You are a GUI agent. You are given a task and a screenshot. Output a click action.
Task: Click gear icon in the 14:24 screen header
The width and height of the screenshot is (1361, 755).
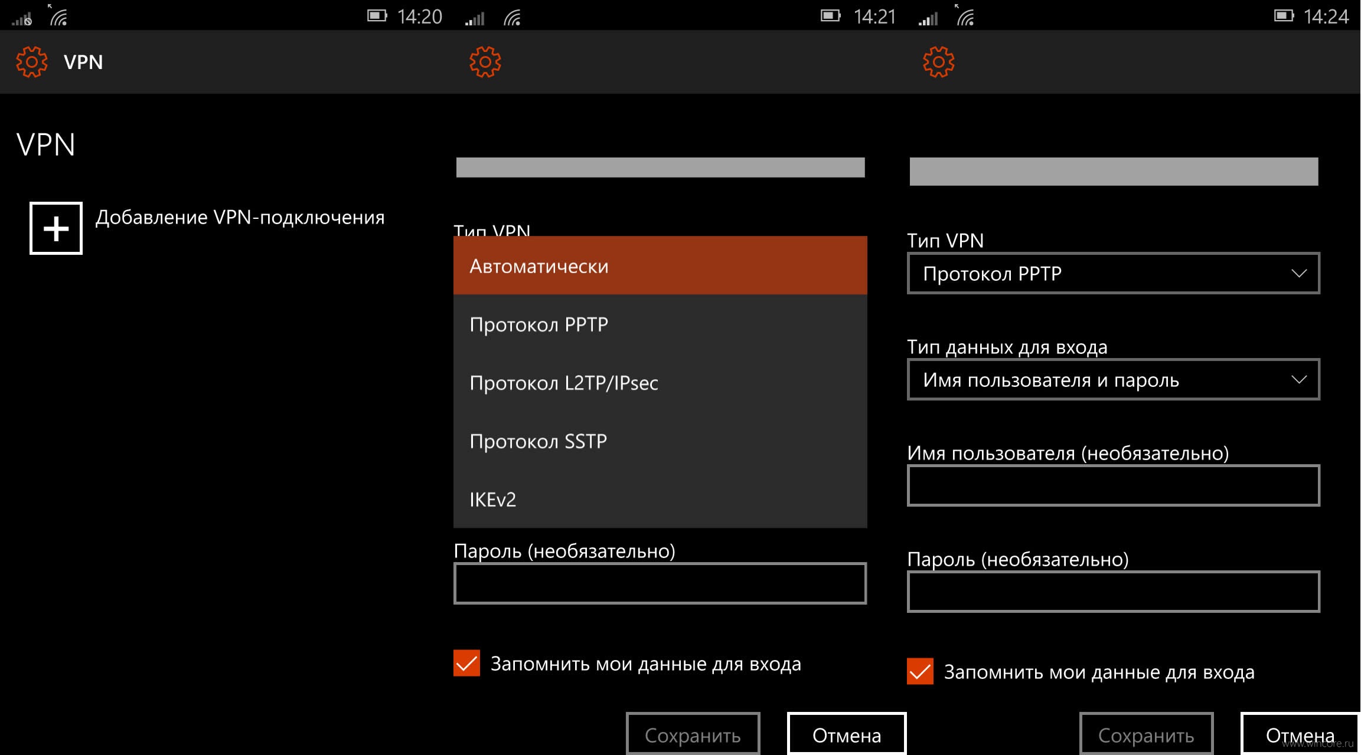pos(938,62)
